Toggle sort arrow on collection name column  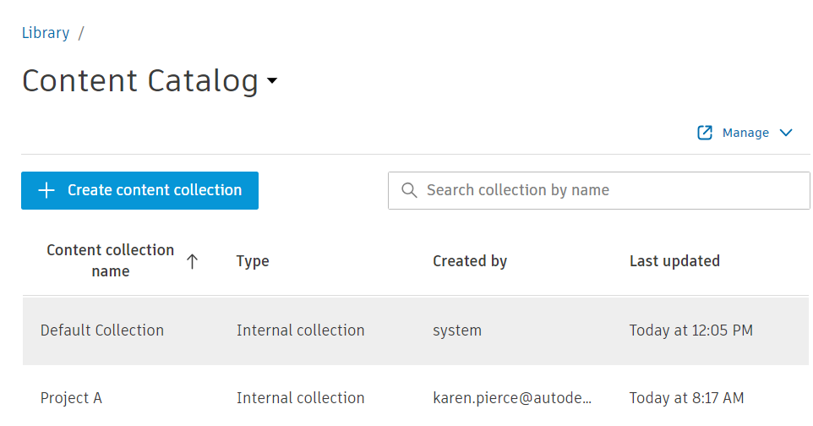tap(192, 261)
